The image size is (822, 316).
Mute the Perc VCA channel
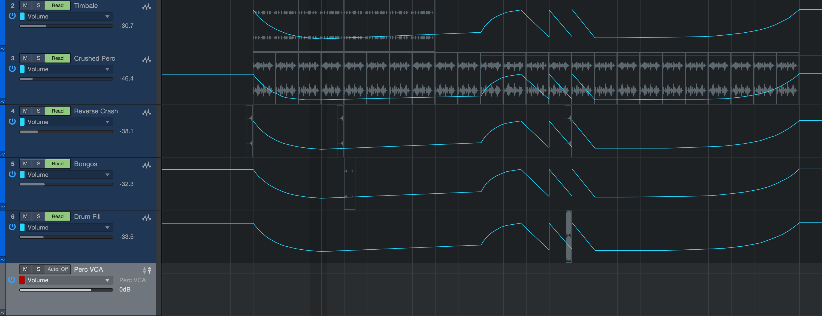(26, 269)
